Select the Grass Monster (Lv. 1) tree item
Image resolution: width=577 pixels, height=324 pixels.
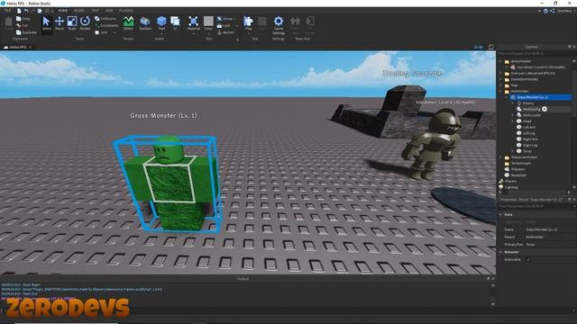pyautogui.click(x=540, y=97)
